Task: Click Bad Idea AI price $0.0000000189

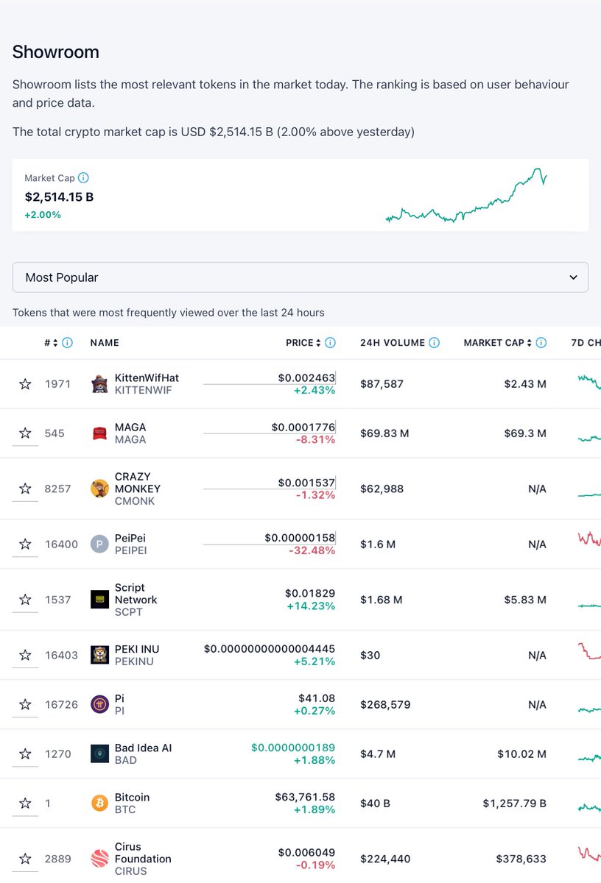Action: point(293,748)
